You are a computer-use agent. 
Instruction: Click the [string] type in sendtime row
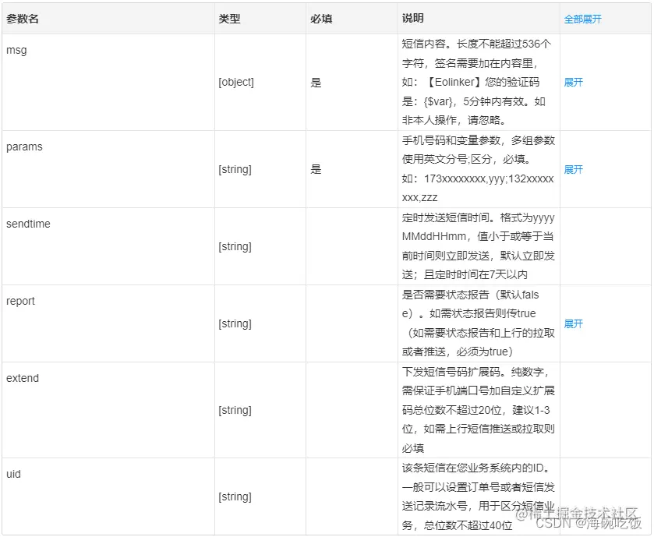pos(235,246)
